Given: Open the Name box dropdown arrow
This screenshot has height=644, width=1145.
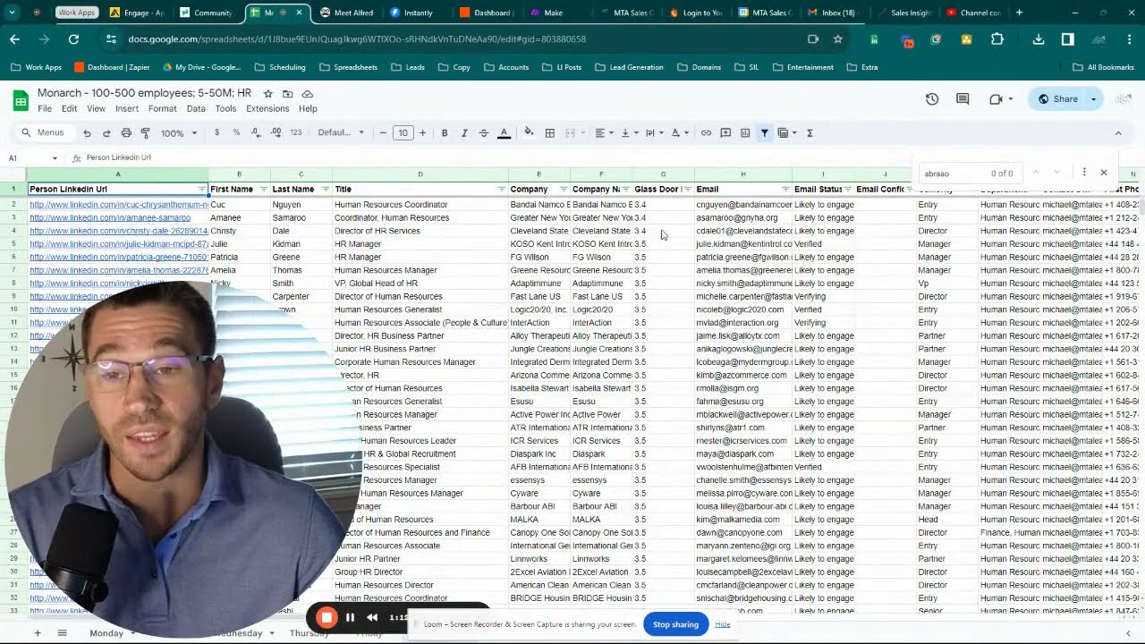Looking at the screenshot, I should pos(55,157).
